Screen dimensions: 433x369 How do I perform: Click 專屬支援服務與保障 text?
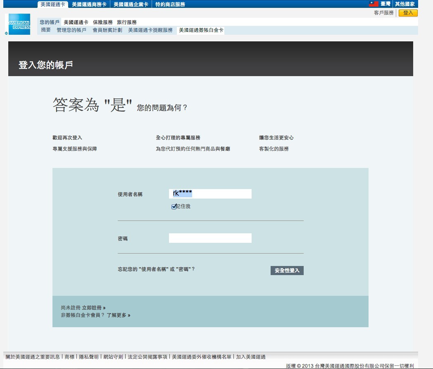click(x=75, y=149)
